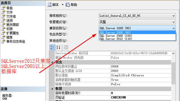
Task: Open the 权限 page
Action: 9,29
